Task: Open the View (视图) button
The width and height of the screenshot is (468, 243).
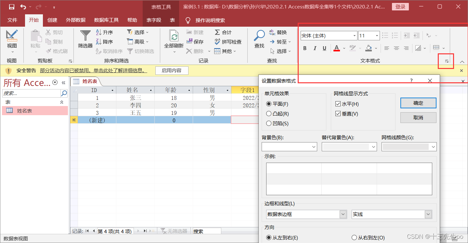Action: pyautogui.click(x=12, y=42)
